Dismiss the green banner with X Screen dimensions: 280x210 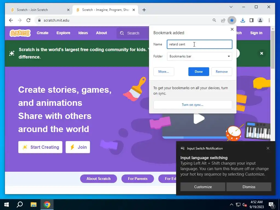[262, 53]
